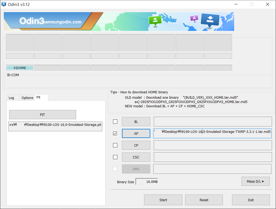Click the CSC file path field
This screenshot has width=276, height=209.
213,157
